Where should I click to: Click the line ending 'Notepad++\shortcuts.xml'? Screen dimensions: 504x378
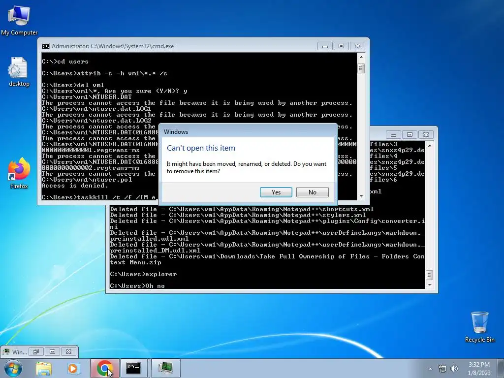tap(242, 209)
